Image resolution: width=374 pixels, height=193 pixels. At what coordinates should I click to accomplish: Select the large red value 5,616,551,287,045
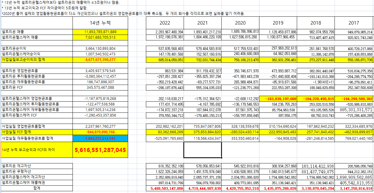tap(100, 150)
